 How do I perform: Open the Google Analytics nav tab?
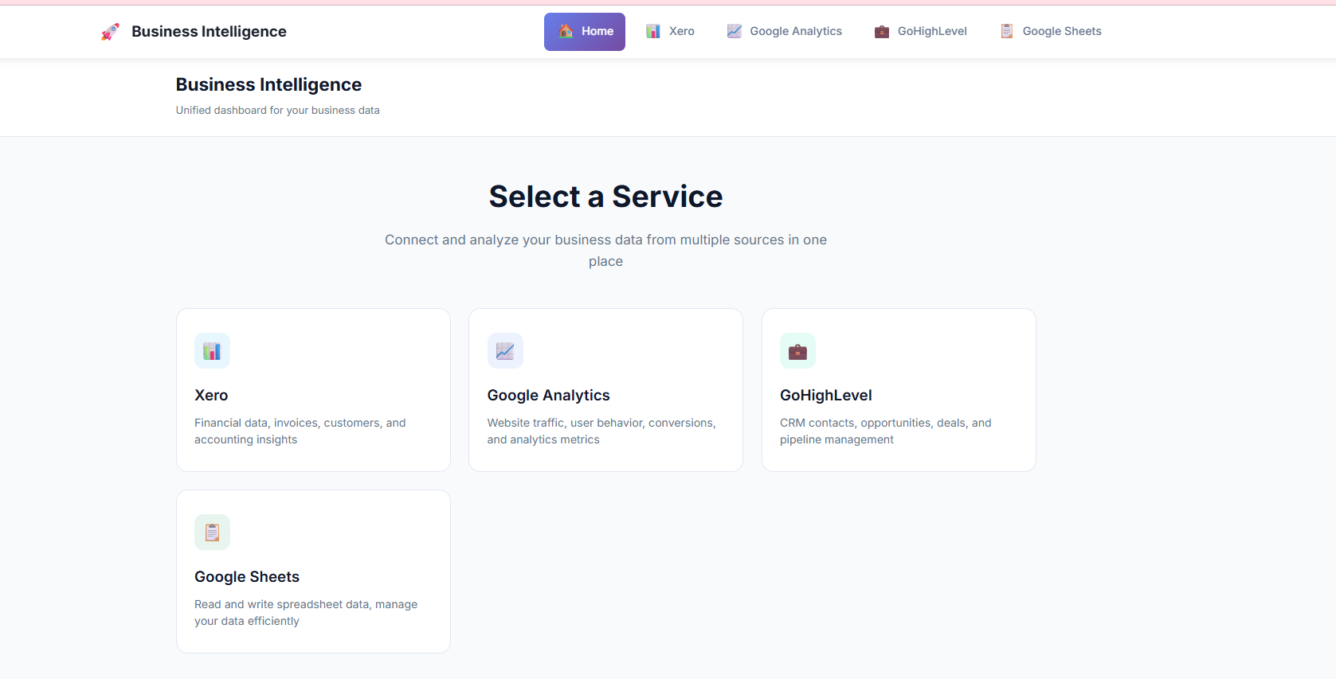[x=795, y=31]
